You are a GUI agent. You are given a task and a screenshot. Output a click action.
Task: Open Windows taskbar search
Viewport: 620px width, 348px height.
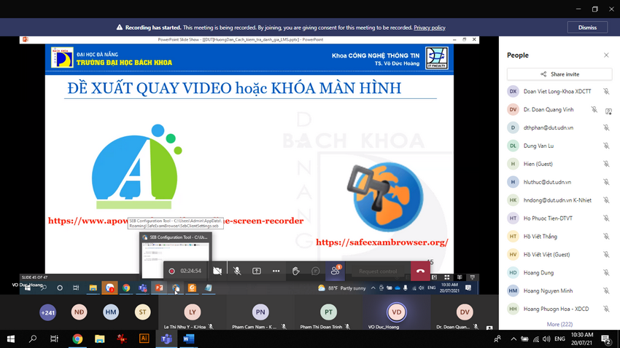[x=32, y=339]
